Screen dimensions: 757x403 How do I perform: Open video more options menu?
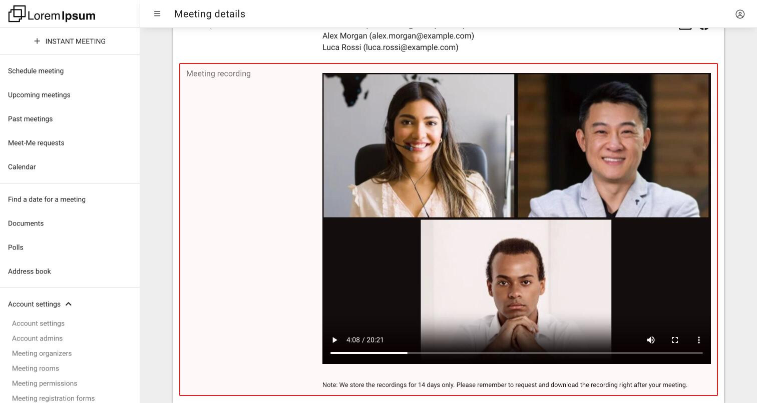pos(699,340)
